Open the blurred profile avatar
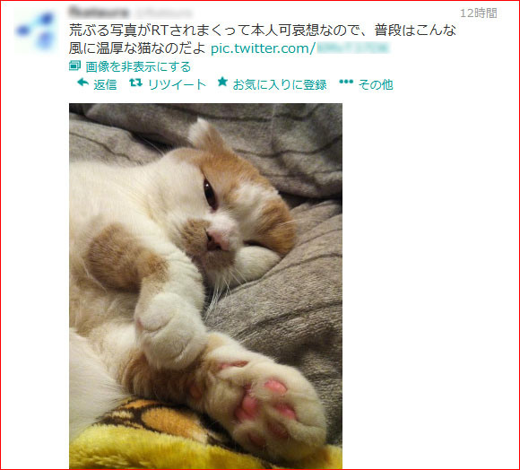The image size is (520, 470). 36,30
